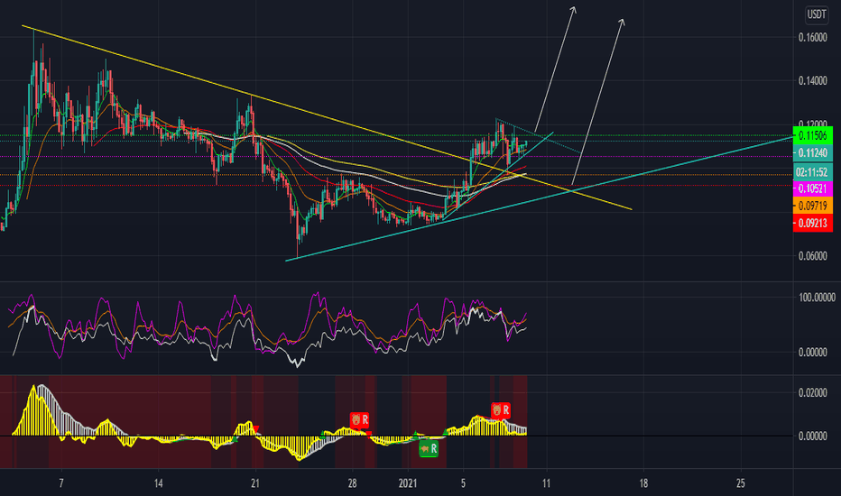Select the yellow descending trendline
This screenshot has height=496, width=841.
[328, 118]
